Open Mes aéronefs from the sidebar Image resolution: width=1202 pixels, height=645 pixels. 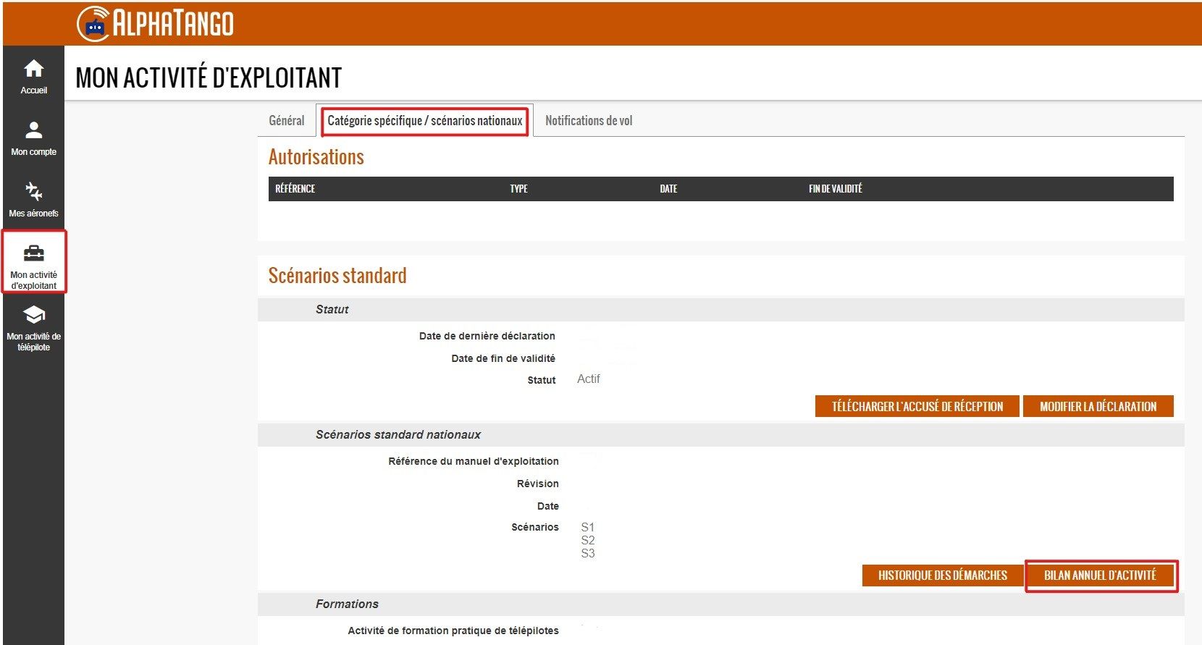tap(33, 199)
